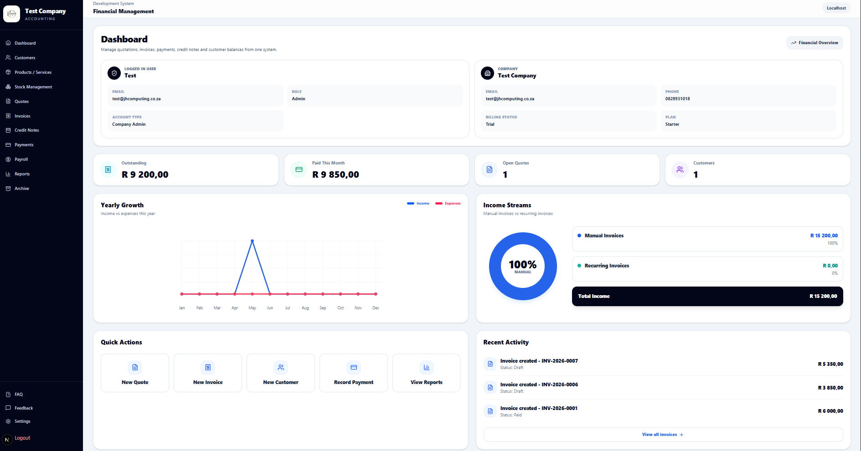
Task: Click the company building icon
Action: tap(487, 73)
